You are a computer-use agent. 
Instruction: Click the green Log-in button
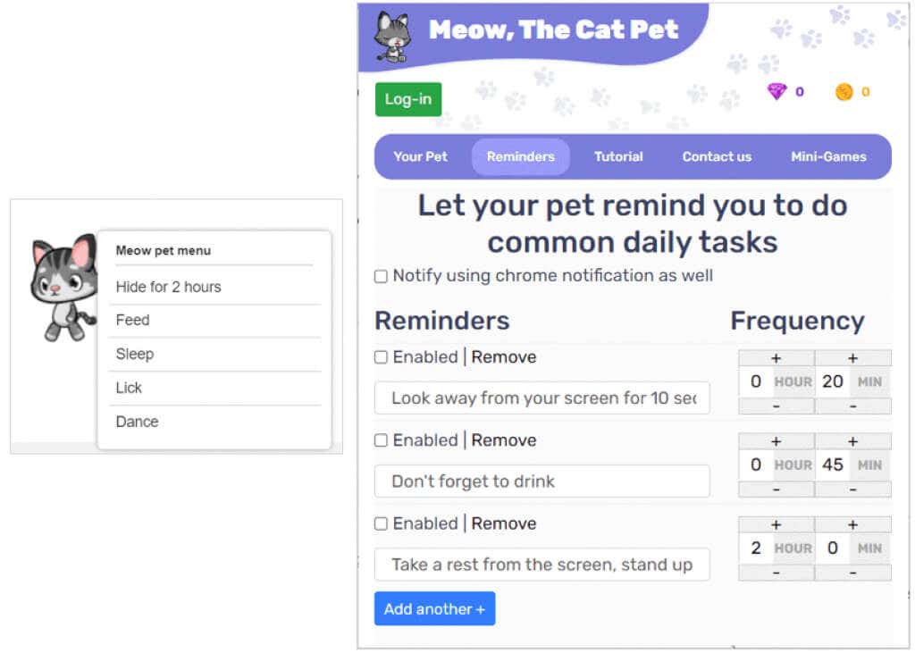pos(407,99)
